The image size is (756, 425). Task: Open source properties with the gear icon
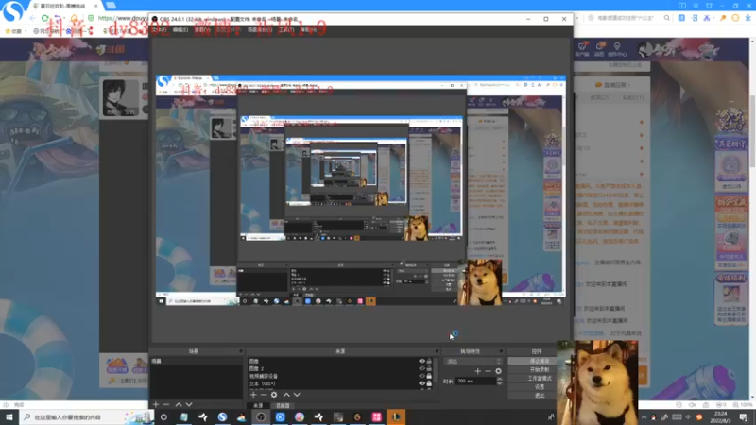(x=274, y=395)
